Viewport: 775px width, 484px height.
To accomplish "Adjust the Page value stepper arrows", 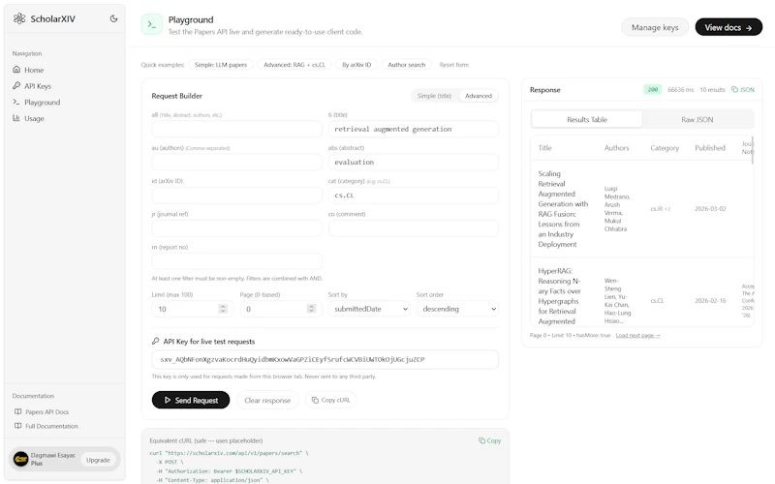I will point(311,309).
